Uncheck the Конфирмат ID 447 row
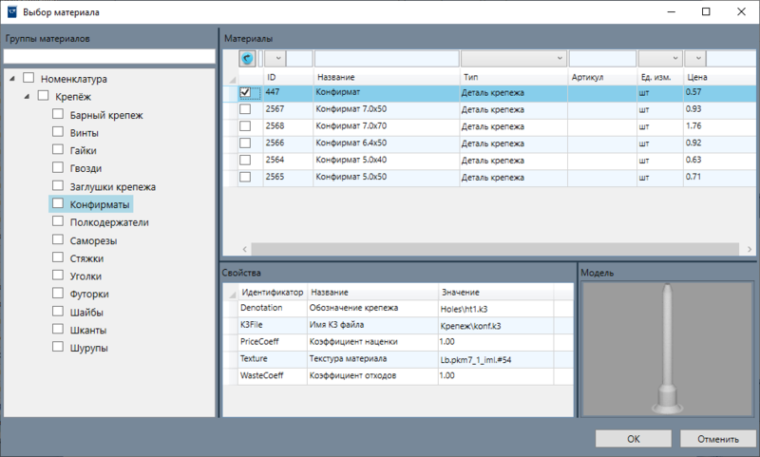This screenshot has height=457, width=760. coord(245,92)
